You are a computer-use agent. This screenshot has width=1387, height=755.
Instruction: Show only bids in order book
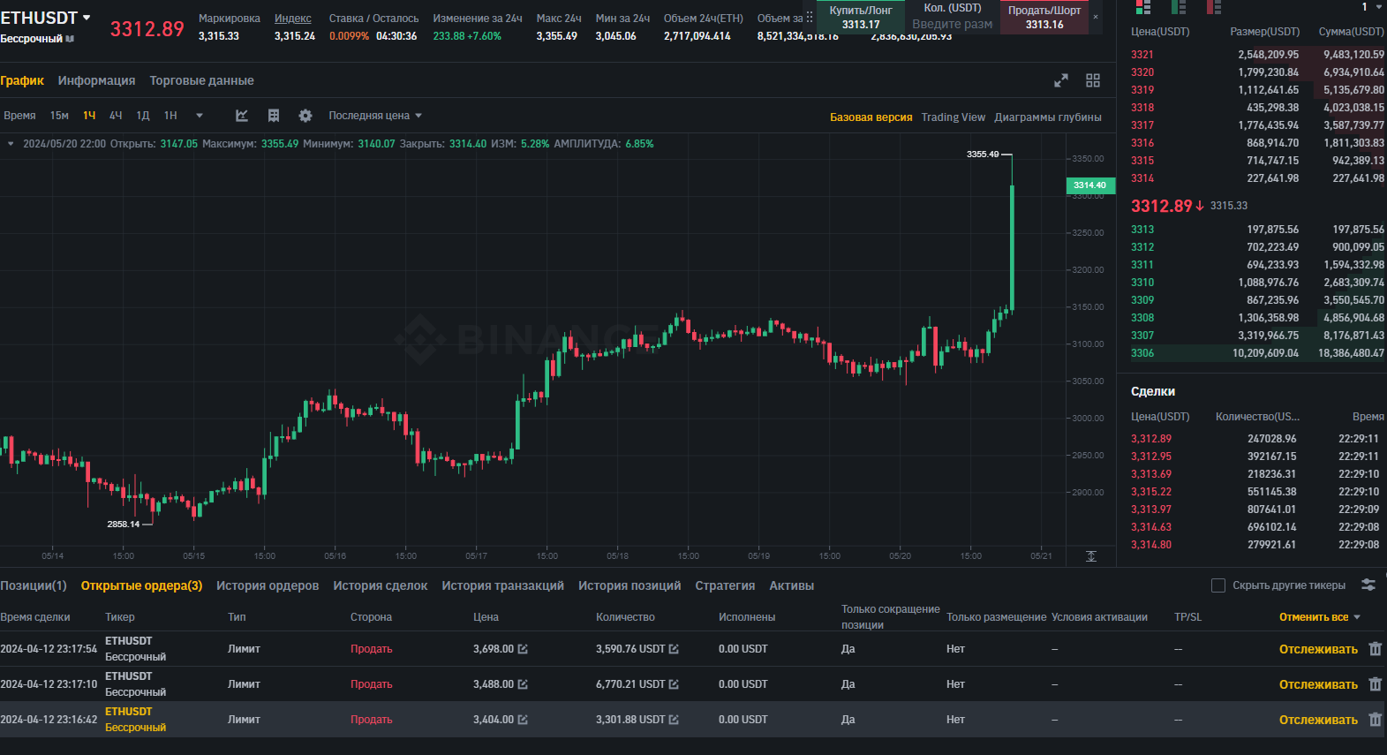click(x=1179, y=7)
